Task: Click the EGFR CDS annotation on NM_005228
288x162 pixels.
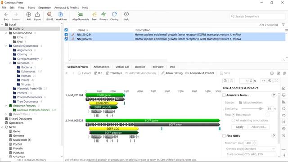Action: point(114,129)
